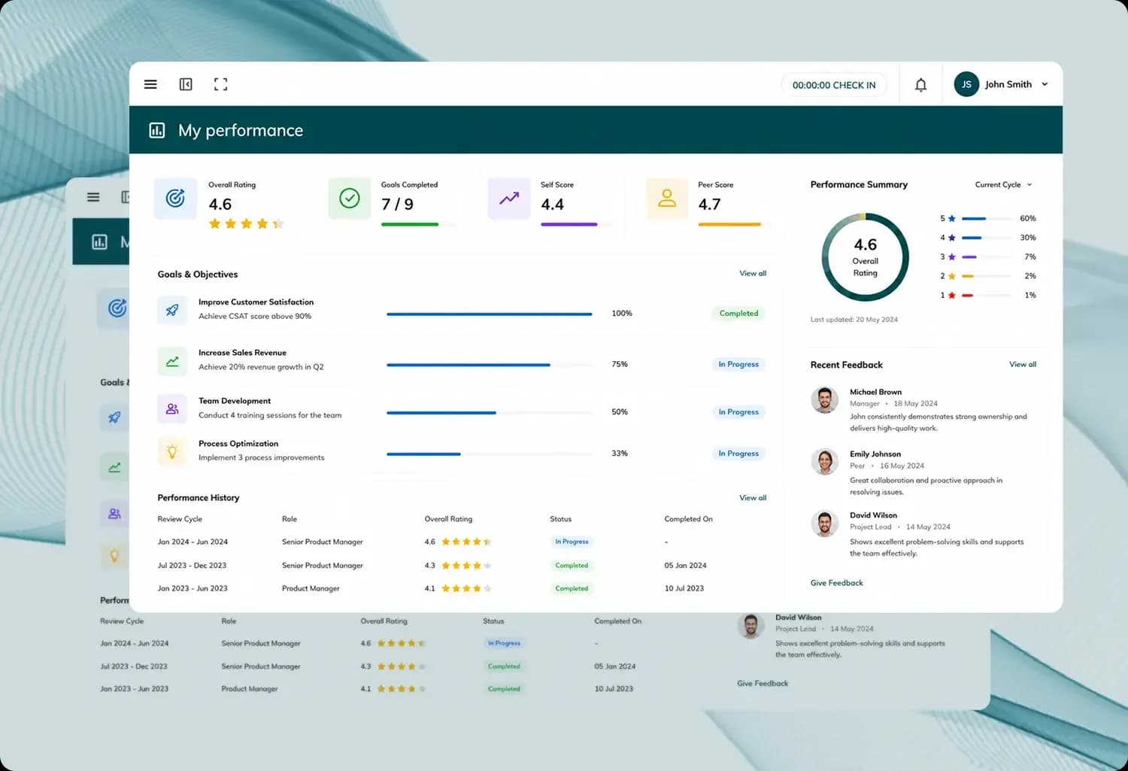This screenshot has width=1128, height=771.
Task: Open the Current Cycle dropdown
Action: (x=1004, y=184)
